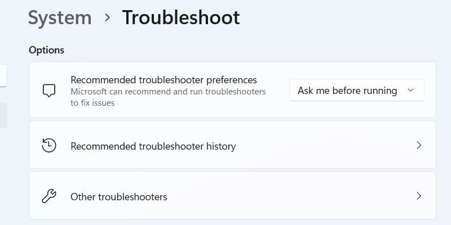Go back to System via breadcrumb

pos(60,18)
